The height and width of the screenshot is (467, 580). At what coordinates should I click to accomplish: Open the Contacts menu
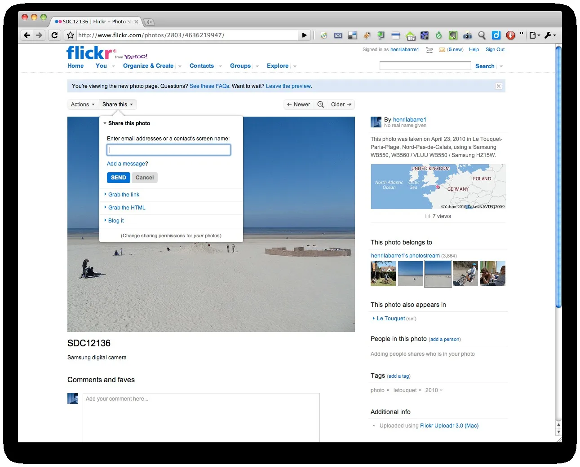[x=202, y=66]
